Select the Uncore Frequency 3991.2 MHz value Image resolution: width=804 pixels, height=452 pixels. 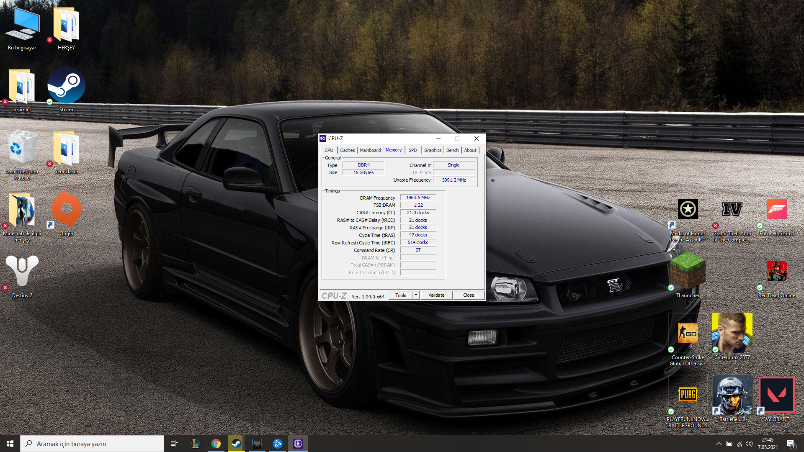(454, 180)
